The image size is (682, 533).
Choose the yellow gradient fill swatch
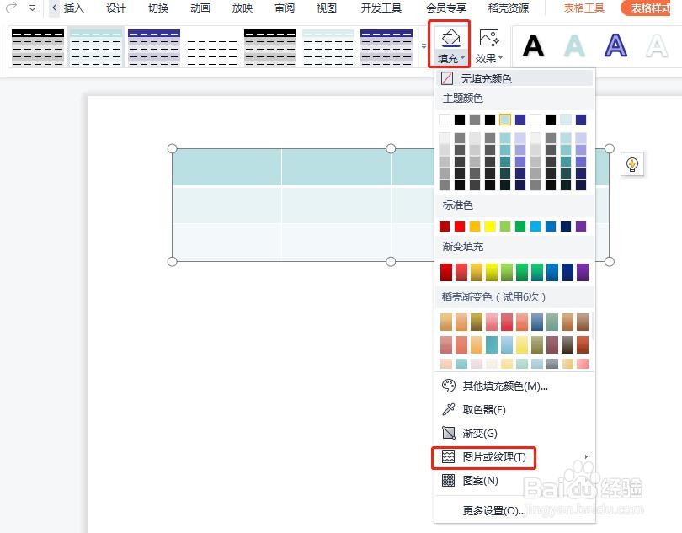coord(492,272)
